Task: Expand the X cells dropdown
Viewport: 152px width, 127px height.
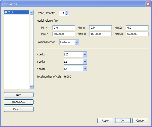Action: [x=85, y=54]
